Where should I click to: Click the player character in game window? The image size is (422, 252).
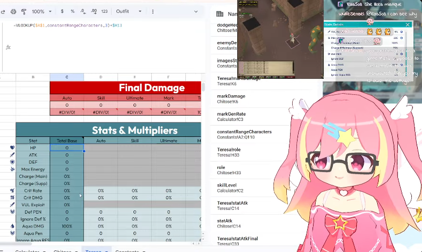[292, 39]
